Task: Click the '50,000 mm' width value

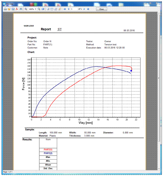Action: [x=90, y=133]
